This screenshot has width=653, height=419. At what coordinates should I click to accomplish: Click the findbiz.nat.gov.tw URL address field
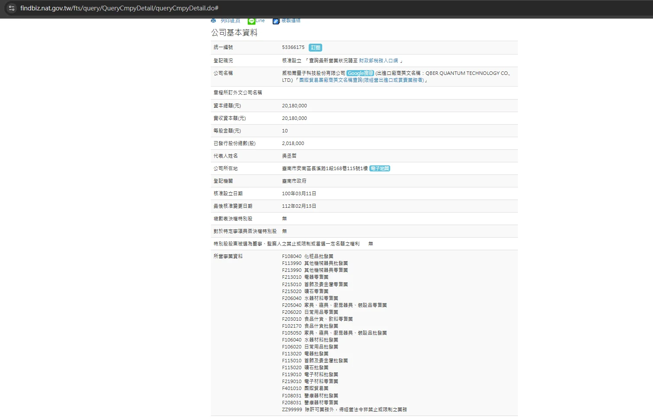pos(119,8)
